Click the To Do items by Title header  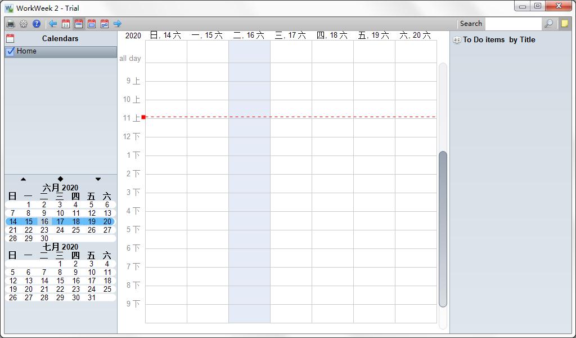[x=499, y=40]
